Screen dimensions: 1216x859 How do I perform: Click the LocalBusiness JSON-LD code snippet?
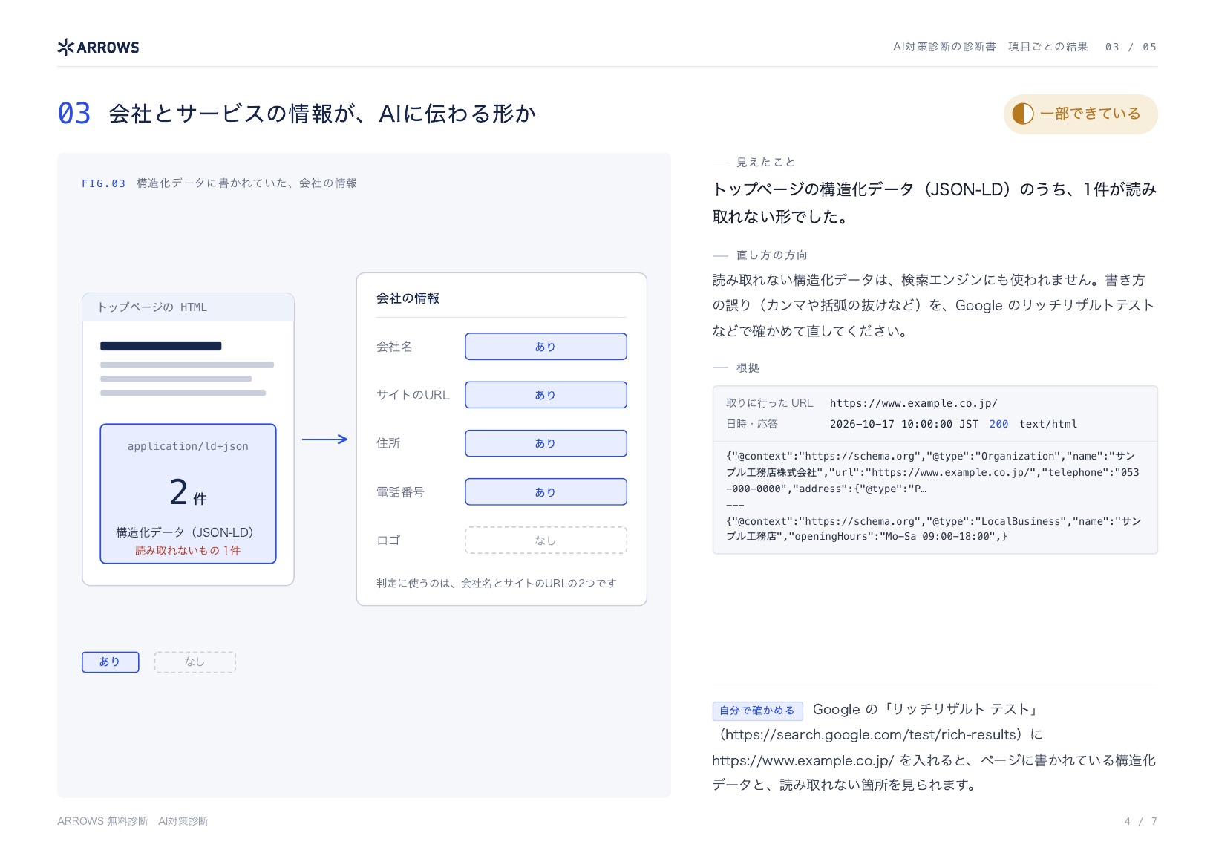[x=932, y=529]
